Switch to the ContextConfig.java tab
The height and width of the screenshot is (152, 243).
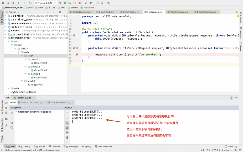coord(81,12)
